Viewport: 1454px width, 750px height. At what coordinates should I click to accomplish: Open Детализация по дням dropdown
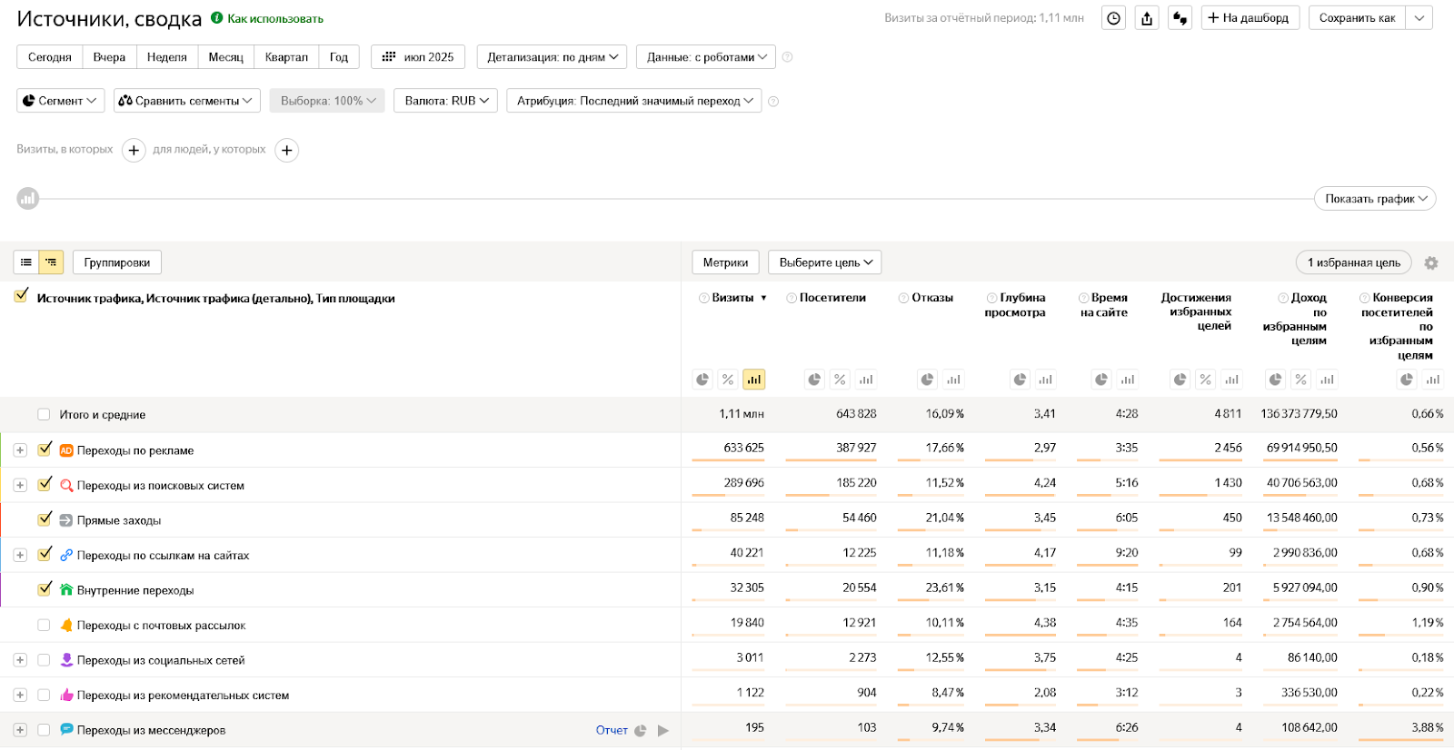[552, 57]
